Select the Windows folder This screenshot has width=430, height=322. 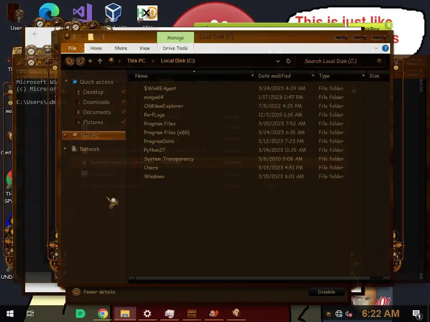point(154,177)
